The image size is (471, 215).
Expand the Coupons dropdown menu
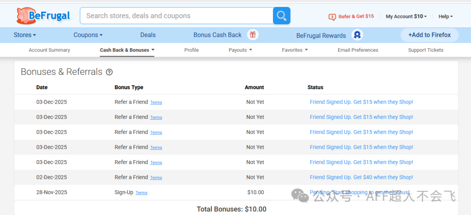88,35
